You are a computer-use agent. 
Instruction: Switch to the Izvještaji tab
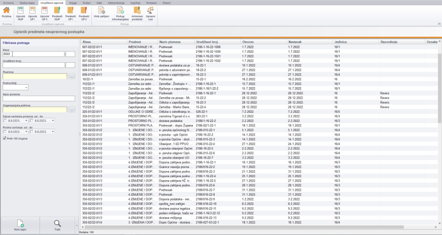136,3
